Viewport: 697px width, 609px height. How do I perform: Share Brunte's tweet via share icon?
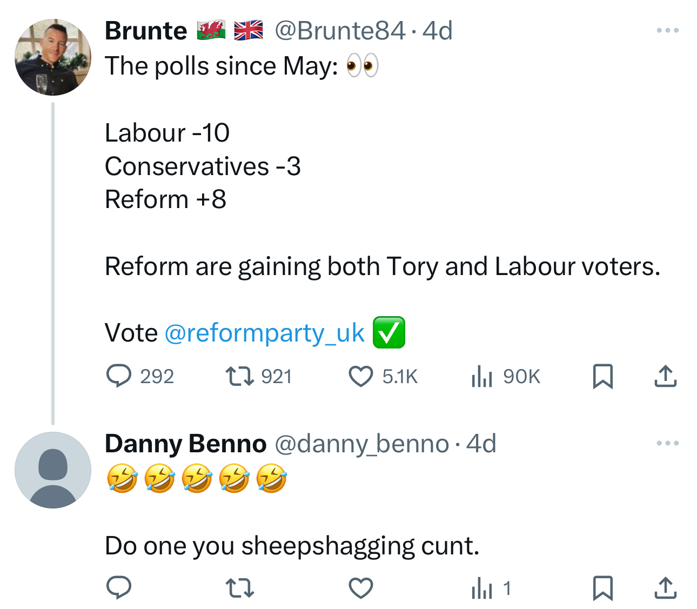tap(665, 377)
